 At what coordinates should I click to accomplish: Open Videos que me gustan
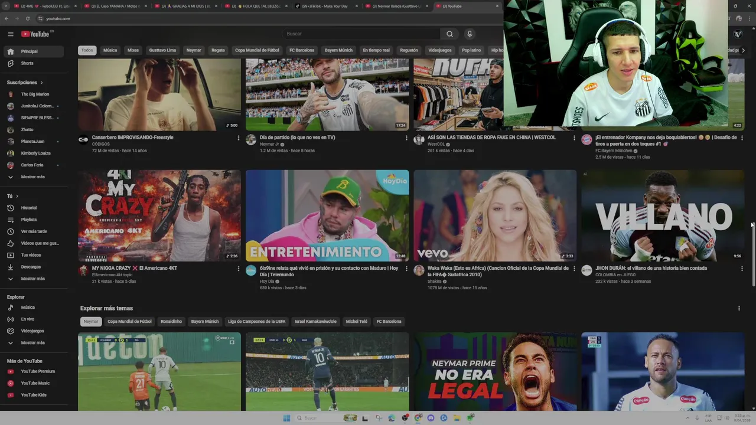tap(34, 243)
